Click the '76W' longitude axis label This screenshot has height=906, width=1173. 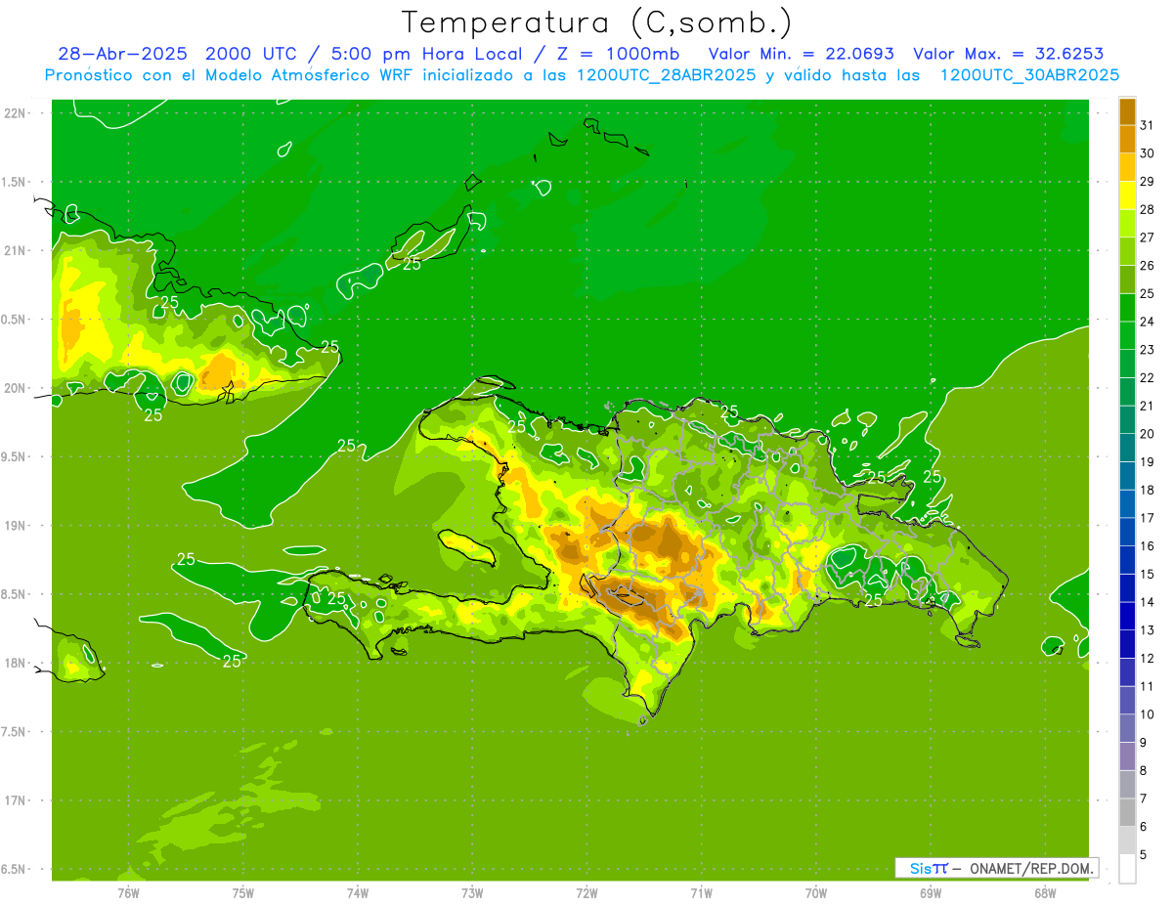pos(128,892)
